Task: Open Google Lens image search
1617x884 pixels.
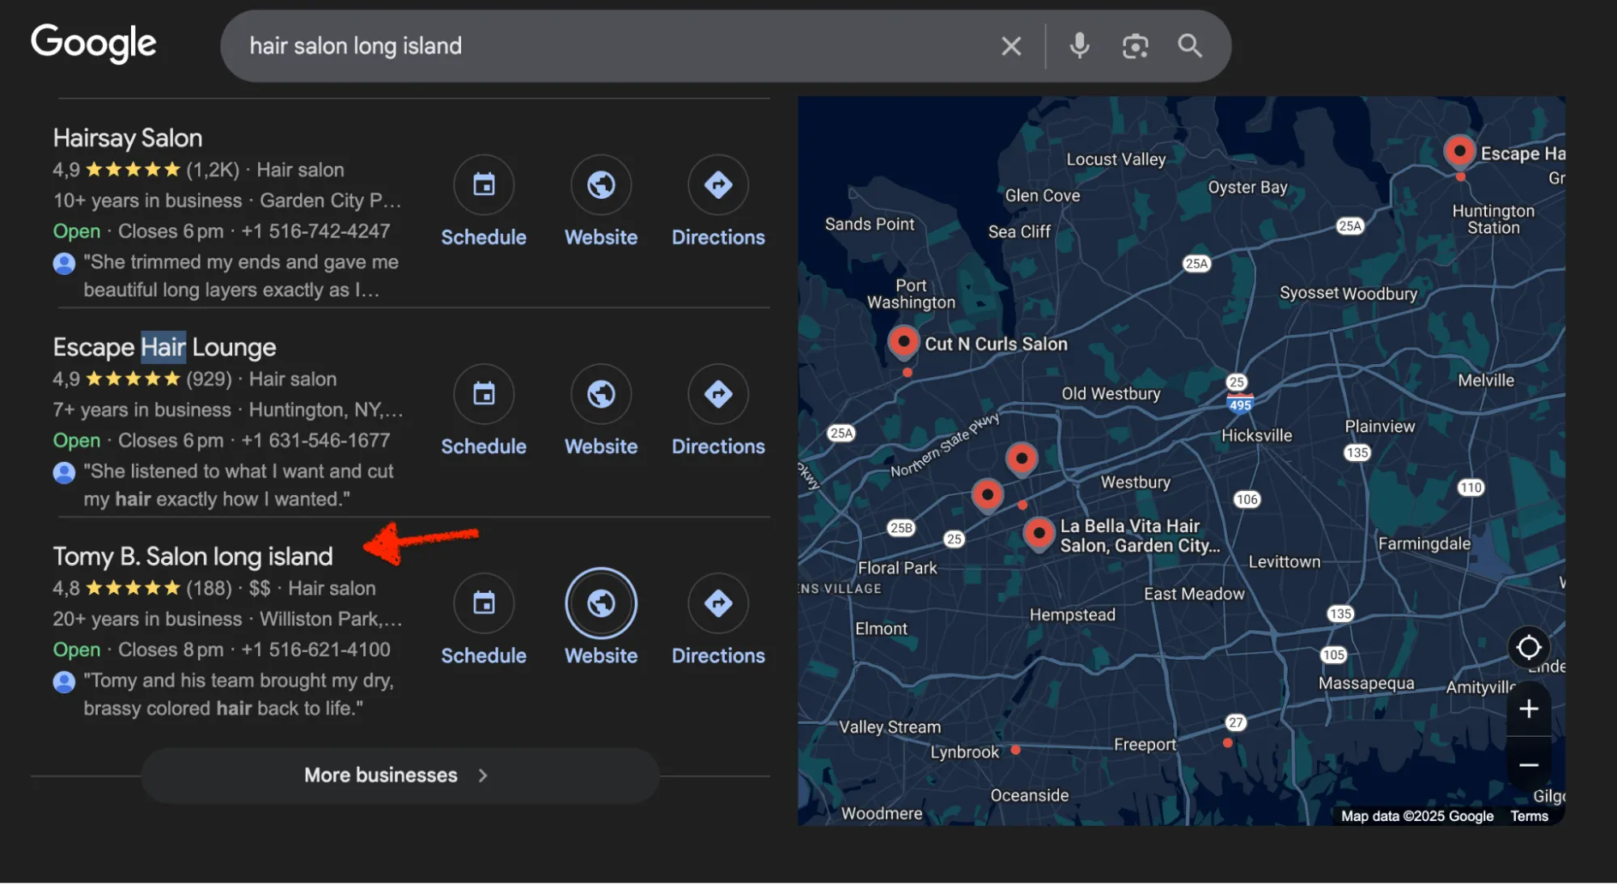Action: point(1135,46)
